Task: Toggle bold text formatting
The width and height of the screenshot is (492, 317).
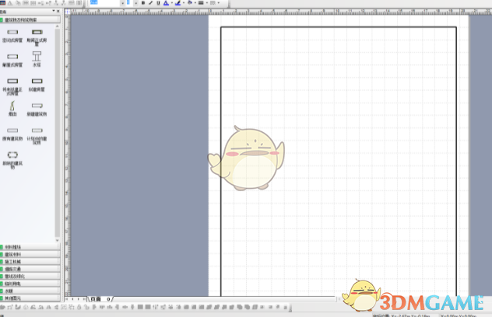Action: (143, 3)
